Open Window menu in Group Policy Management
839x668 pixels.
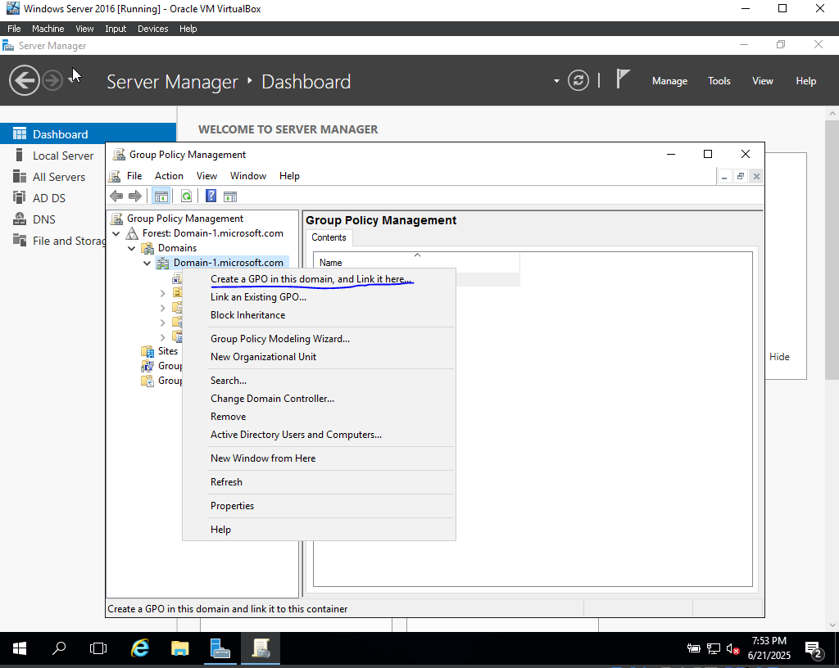tap(248, 176)
